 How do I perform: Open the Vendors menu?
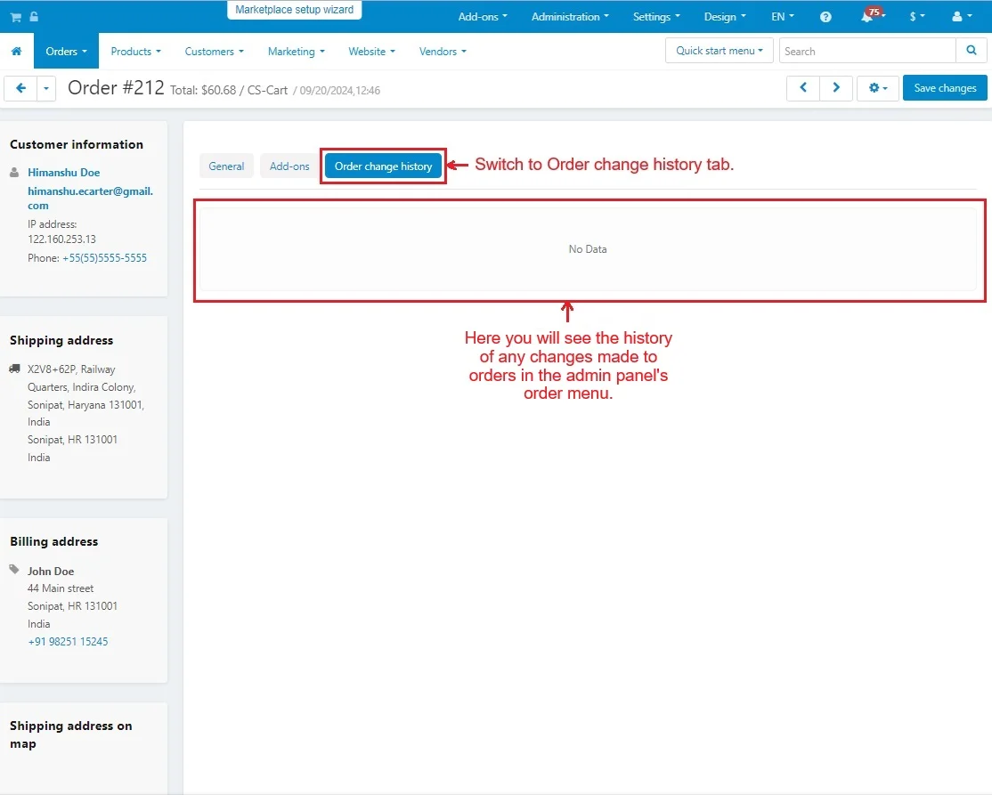(x=443, y=52)
